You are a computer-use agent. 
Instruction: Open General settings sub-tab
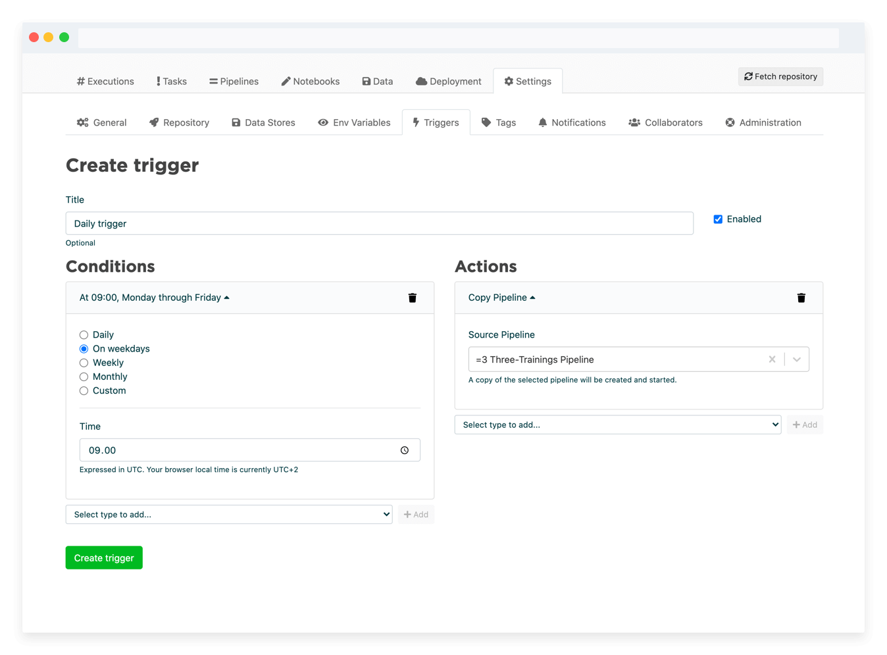101,122
